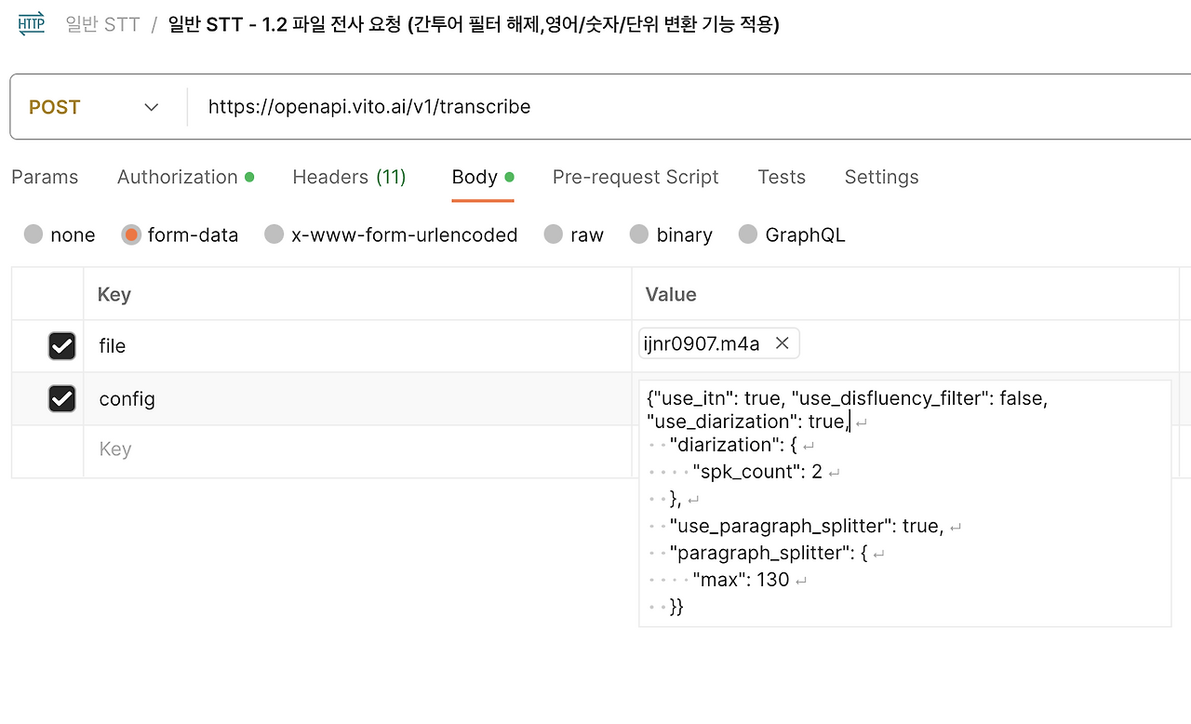Click the HTTP request type icon
The width and height of the screenshot is (1191, 724).
click(x=31, y=24)
